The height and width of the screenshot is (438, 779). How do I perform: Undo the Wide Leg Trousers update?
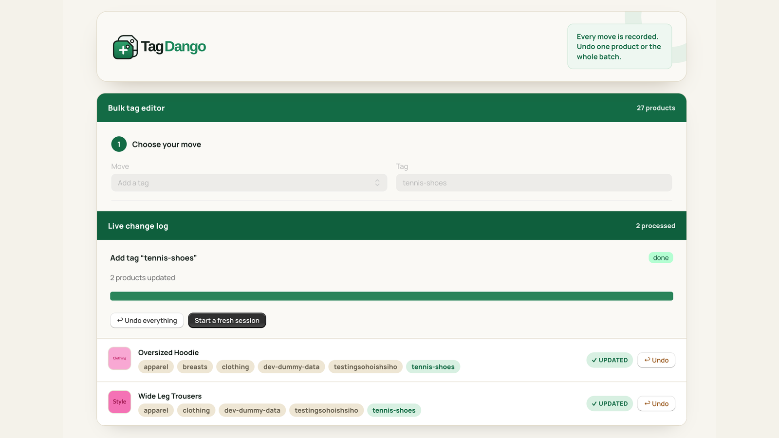[x=656, y=403]
